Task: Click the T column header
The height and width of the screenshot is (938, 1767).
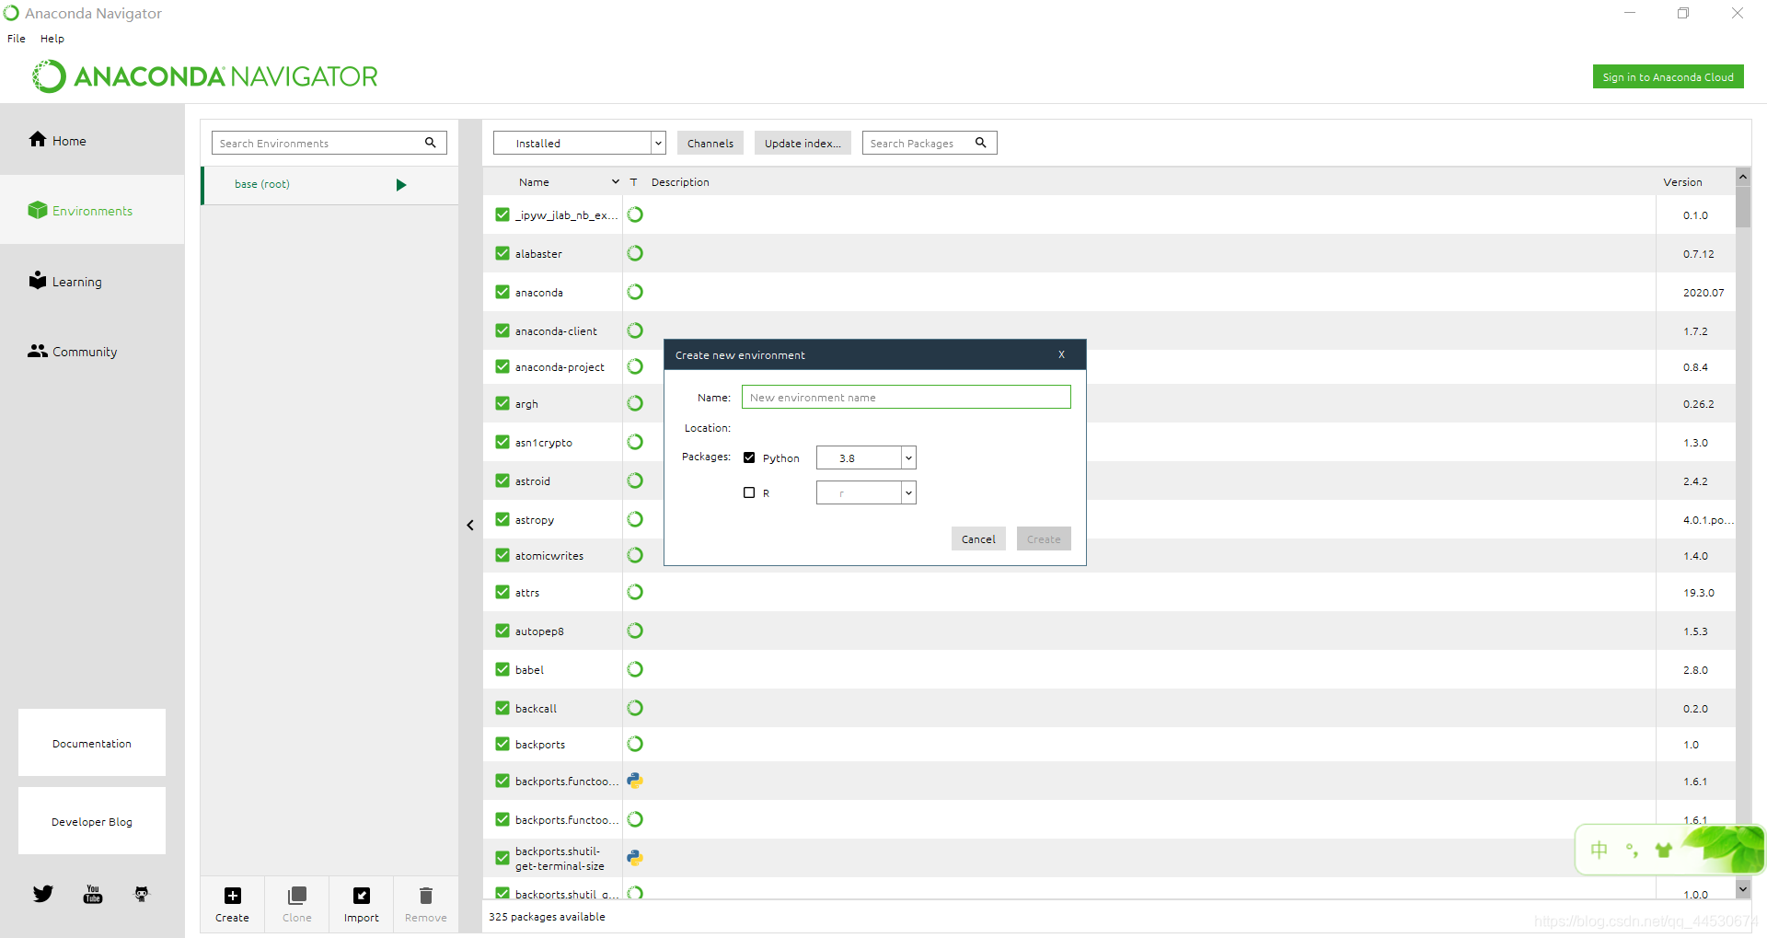Action: point(633,182)
